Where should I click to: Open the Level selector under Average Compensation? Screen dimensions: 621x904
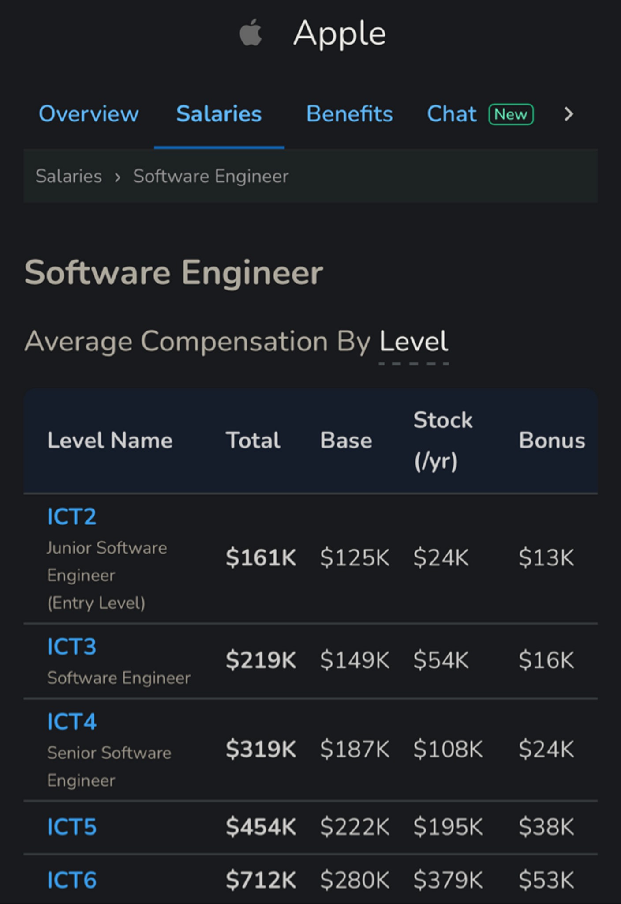413,341
